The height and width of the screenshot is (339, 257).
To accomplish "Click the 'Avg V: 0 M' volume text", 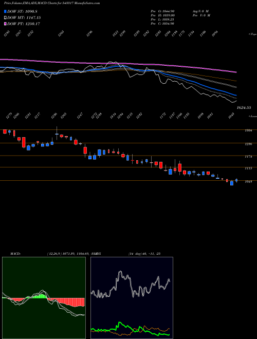I will coord(200,11).
